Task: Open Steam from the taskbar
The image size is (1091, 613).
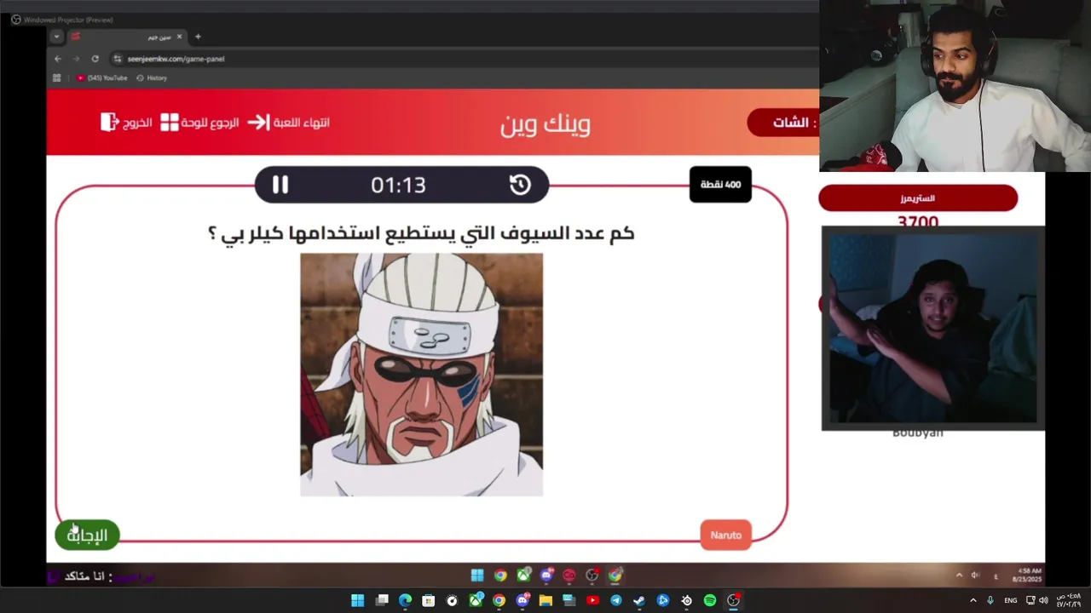Action: tap(639, 600)
